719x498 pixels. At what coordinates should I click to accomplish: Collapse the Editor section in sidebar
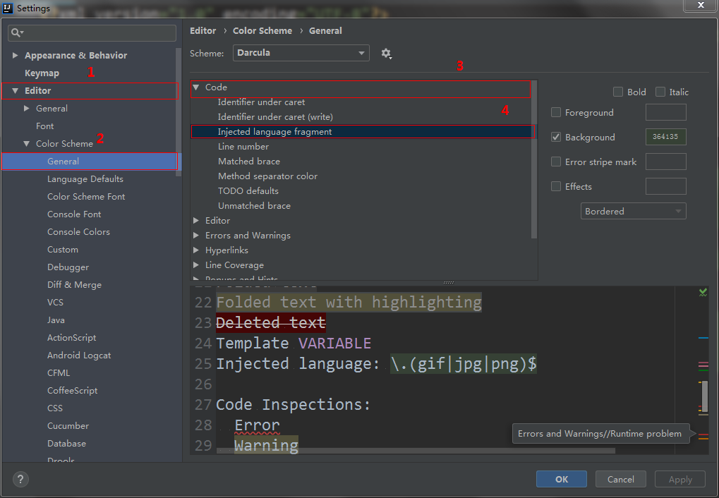pyautogui.click(x=15, y=91)
